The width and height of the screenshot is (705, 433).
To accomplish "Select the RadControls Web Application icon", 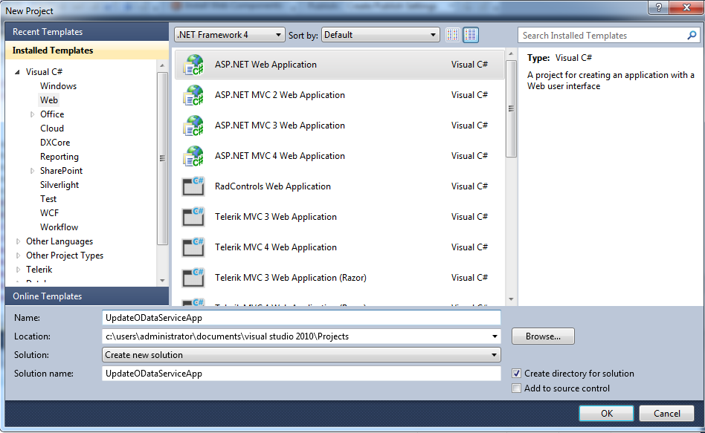I will click(x=193, y=186).
